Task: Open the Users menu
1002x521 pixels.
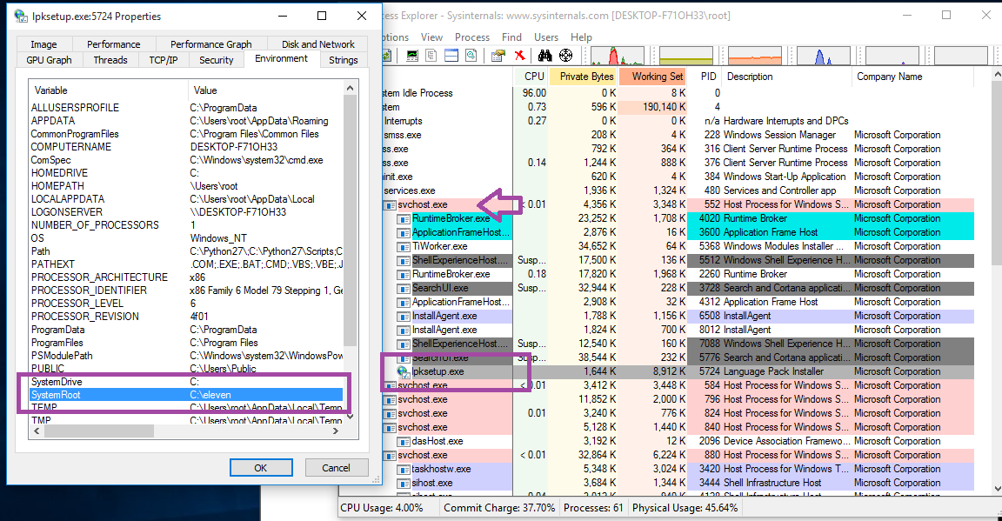Action: [x=545, y=37]
